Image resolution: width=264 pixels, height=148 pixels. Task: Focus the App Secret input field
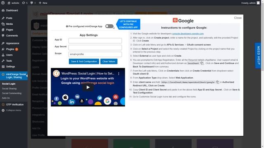point(95,48)
